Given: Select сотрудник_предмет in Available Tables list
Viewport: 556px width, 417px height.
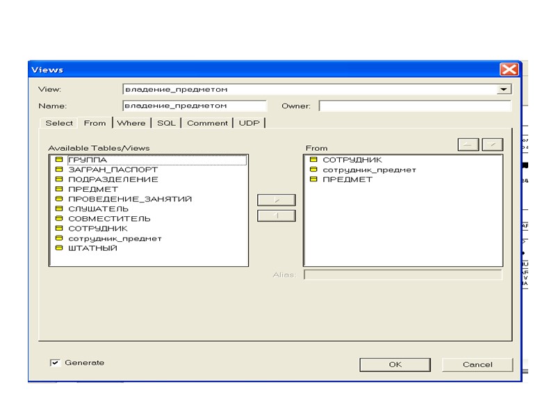Looking at the screenshot, I should (115, 238).
